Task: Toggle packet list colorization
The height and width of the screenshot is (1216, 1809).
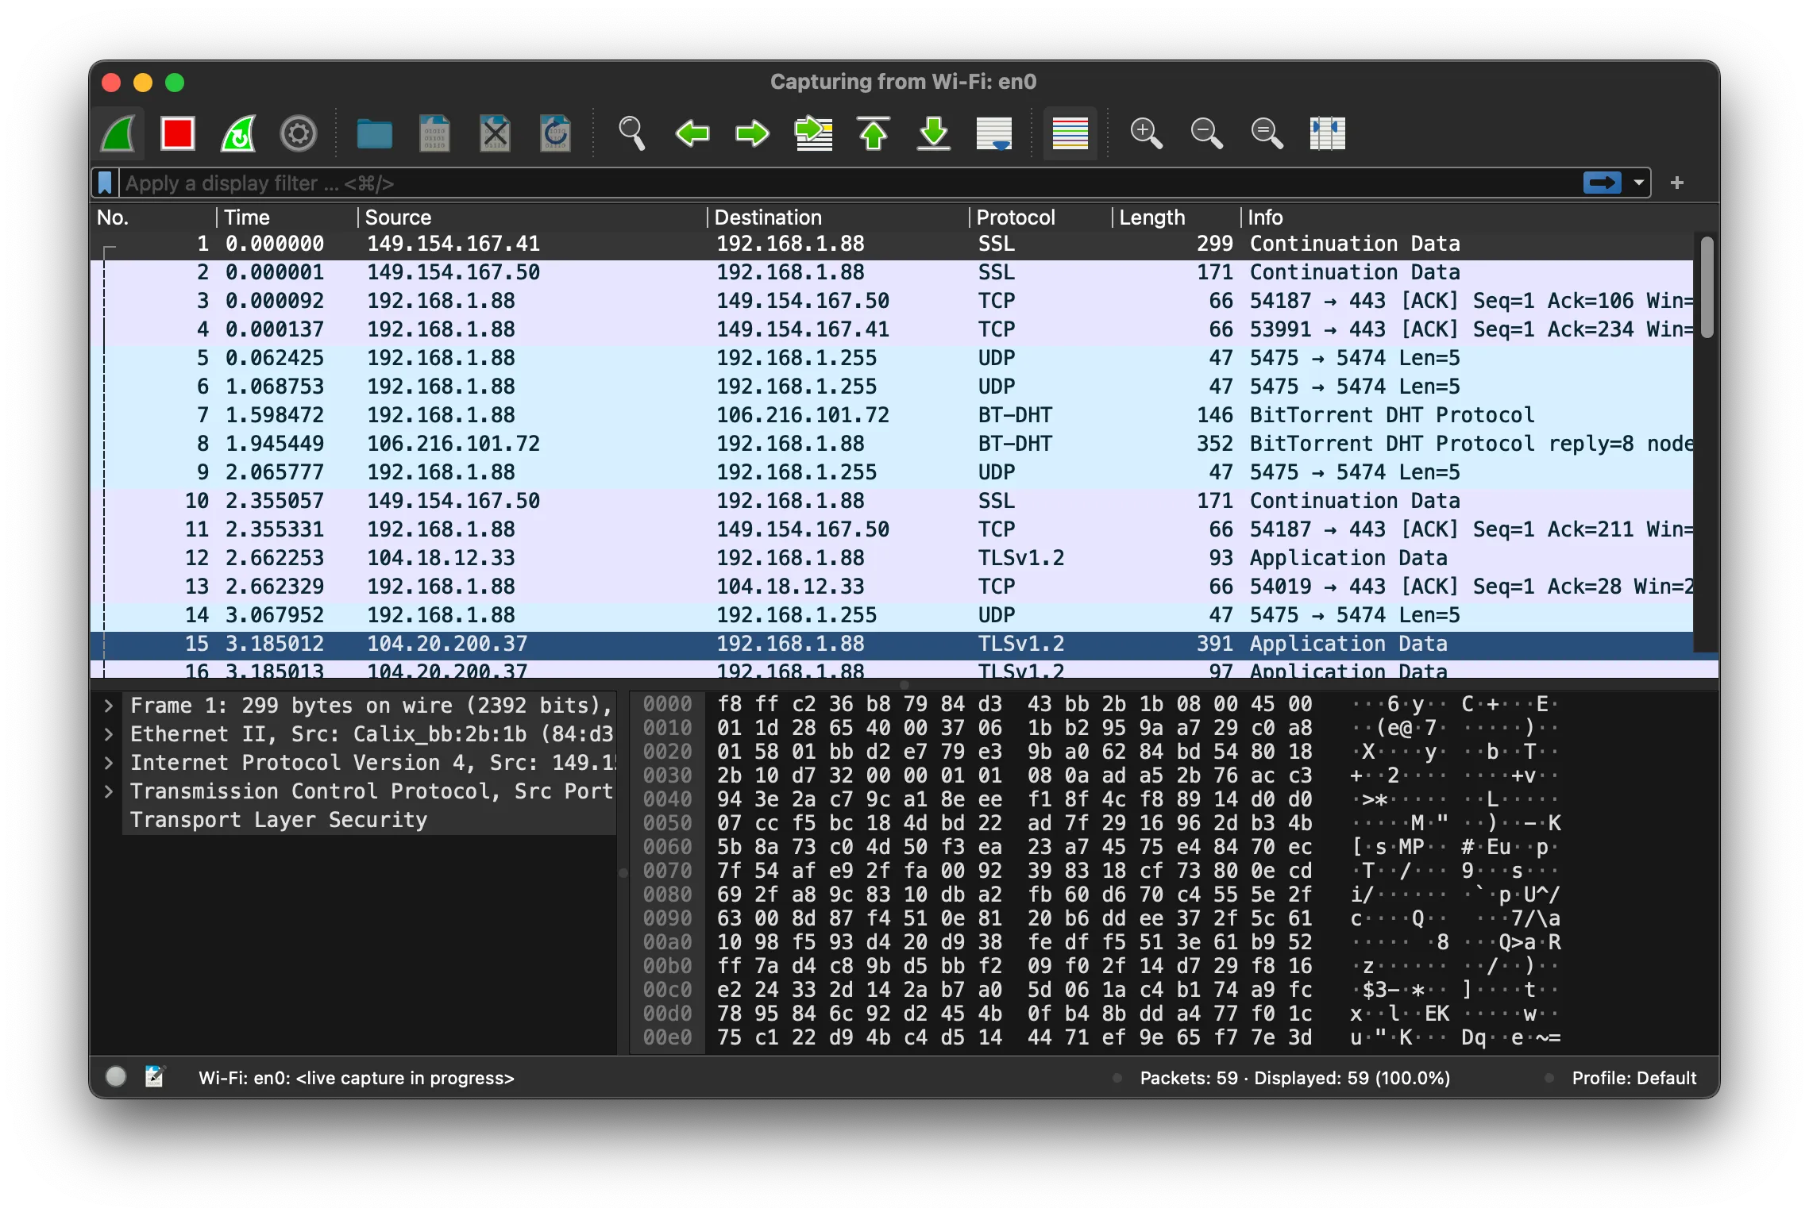Action: tap(1070, 133)
